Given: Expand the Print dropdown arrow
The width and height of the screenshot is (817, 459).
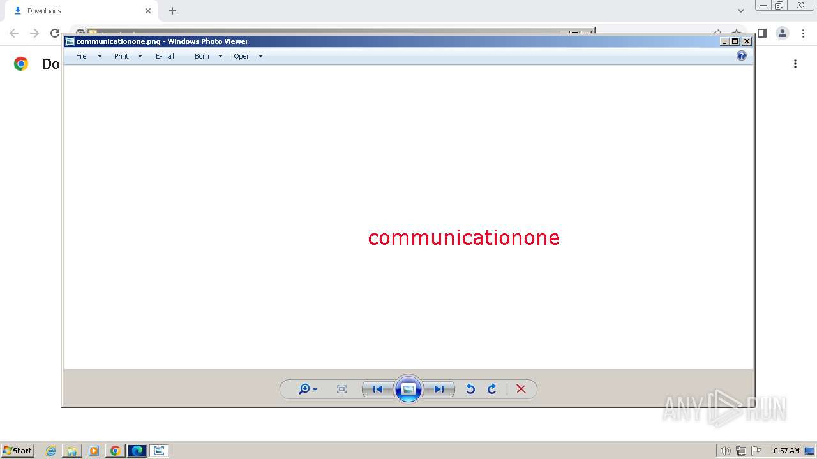Looking at the screenshot, I should [x=140, y=56].
